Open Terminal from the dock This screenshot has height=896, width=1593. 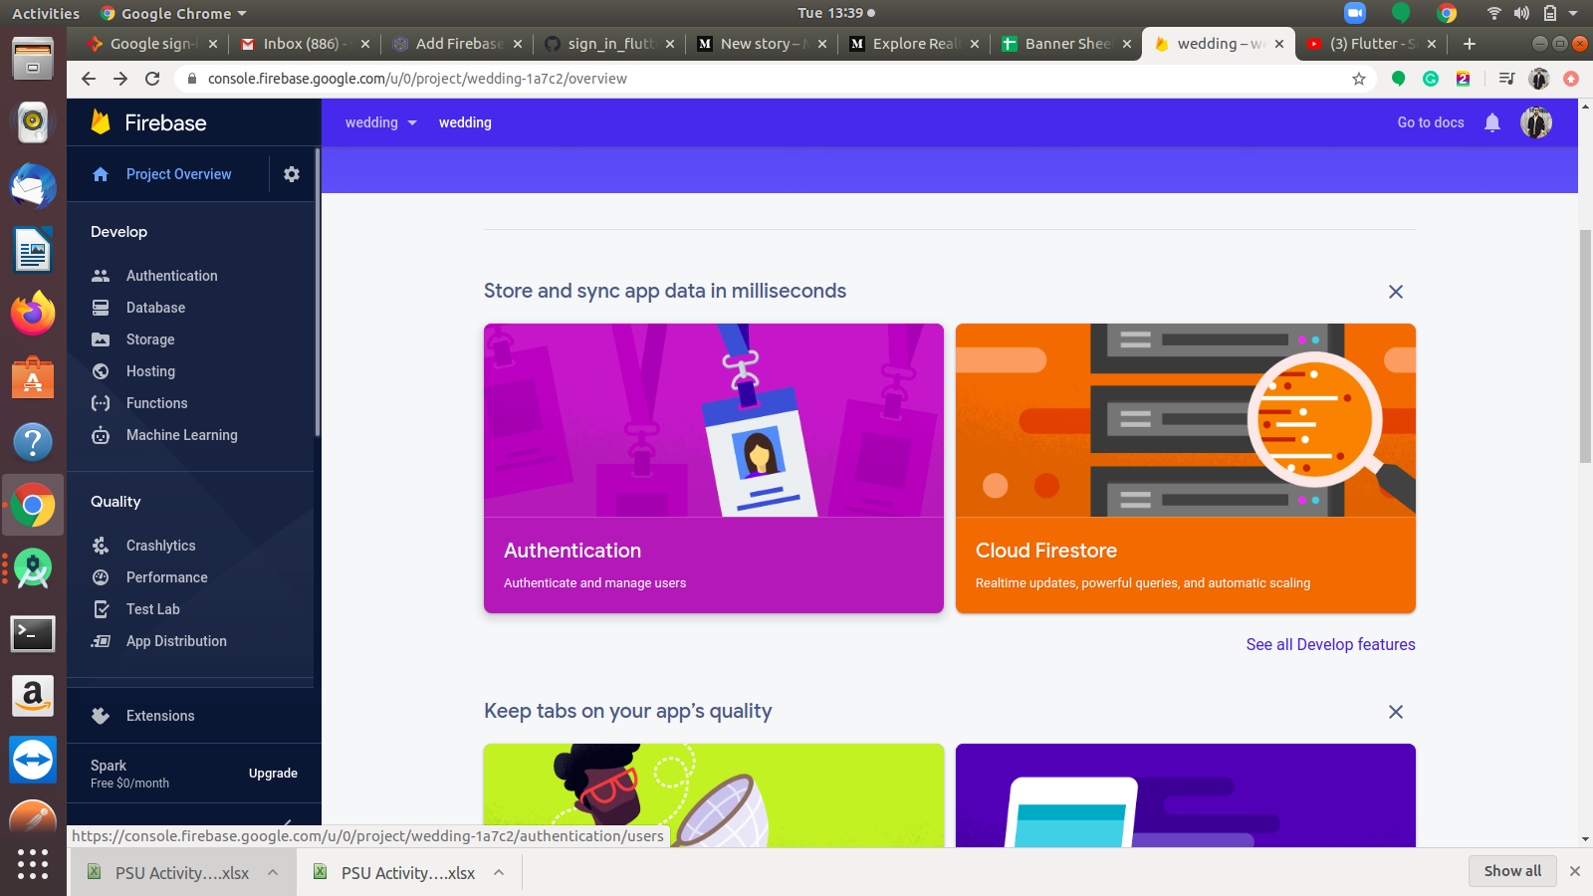point(33,633)
